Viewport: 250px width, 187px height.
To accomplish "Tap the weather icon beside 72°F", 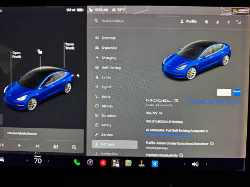I will (x=114, y=10).
